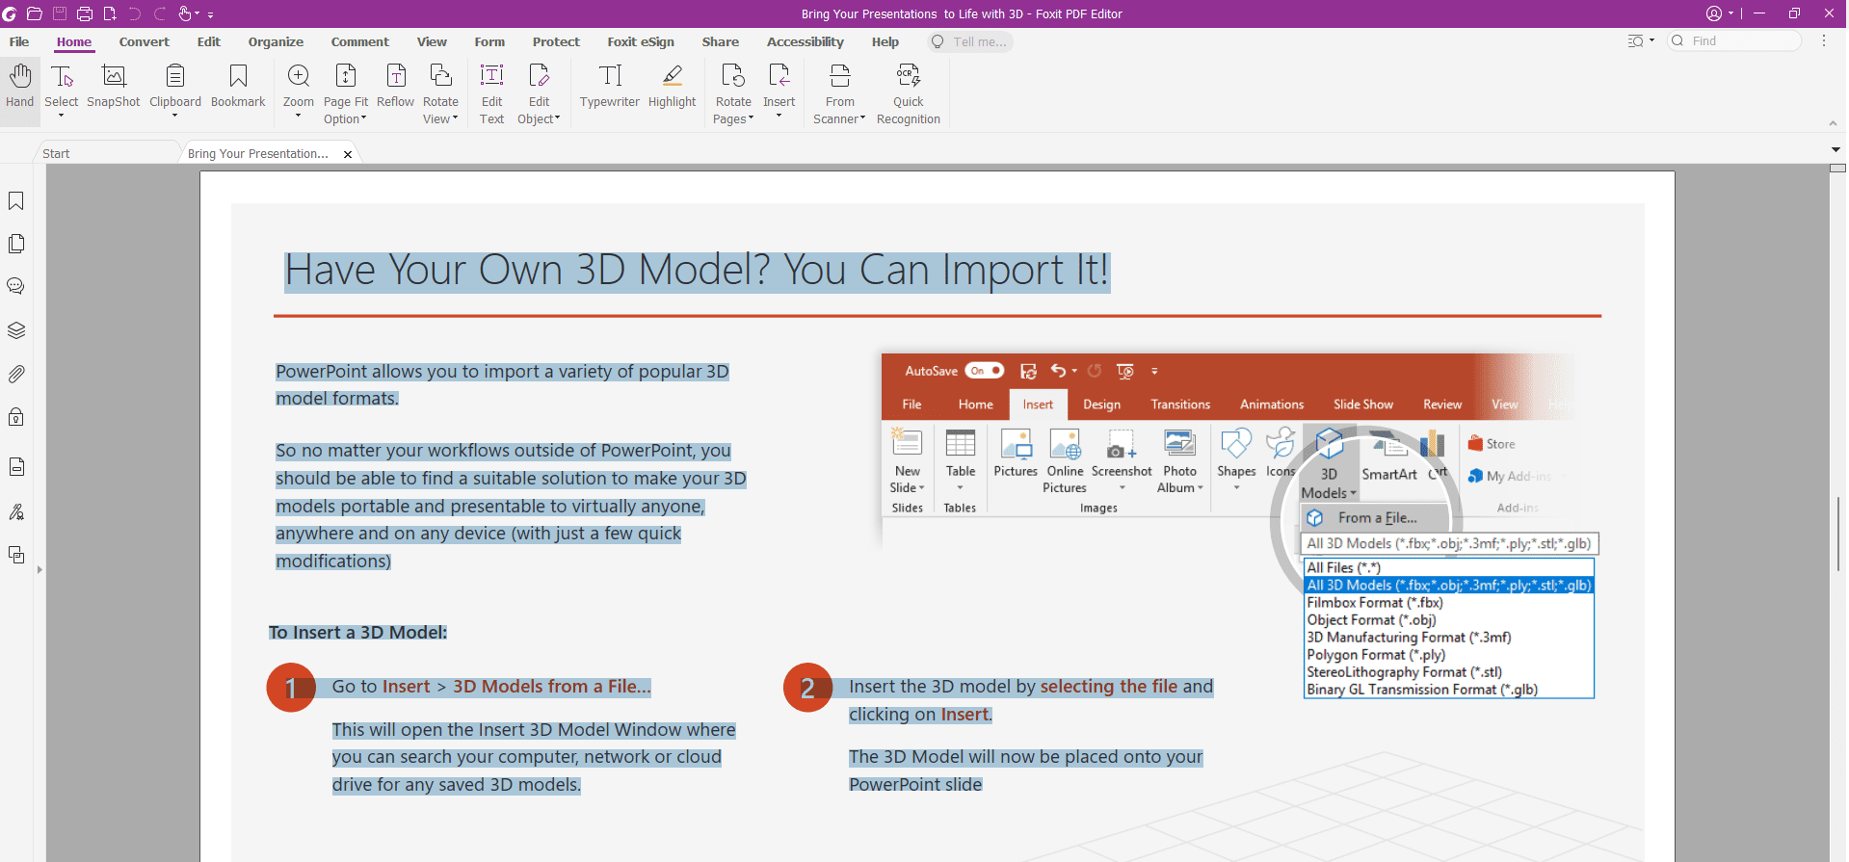Screen dimensions: 1849x862
Task: Switch to the Foxit eSign tab
Action: tap(641, 41)
